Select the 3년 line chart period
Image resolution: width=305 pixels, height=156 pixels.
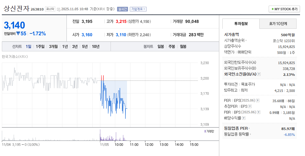(x=75, y=46)
